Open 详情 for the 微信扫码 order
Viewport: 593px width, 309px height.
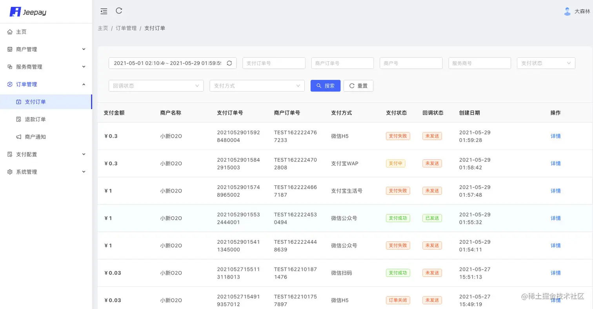click(556, 273)
